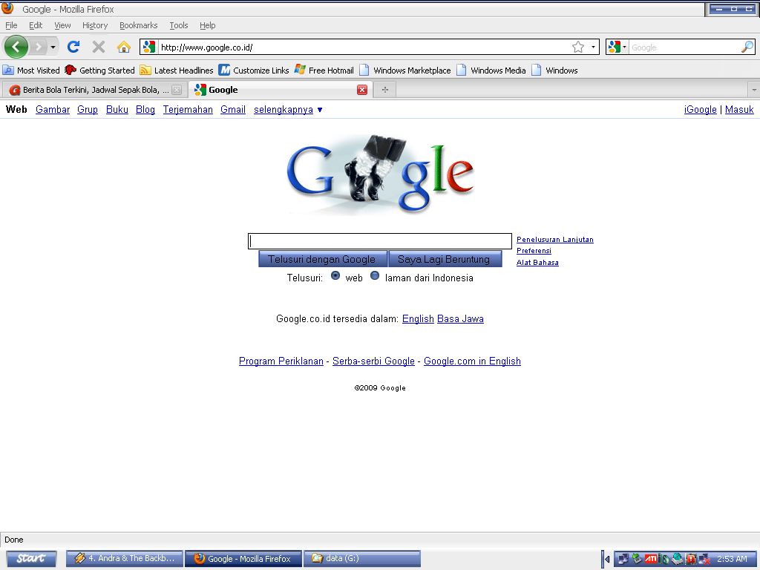
Task: Close the Google tab with red X
Action: pos(362,90)
